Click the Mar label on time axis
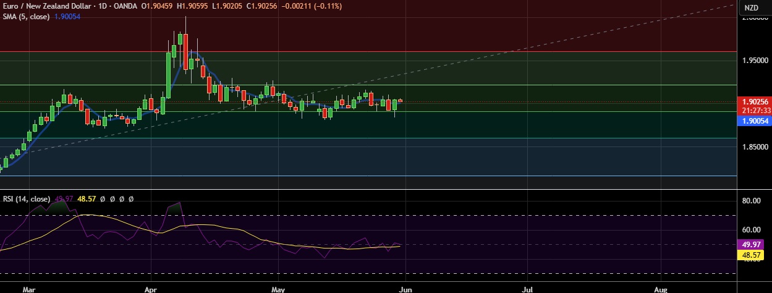 pos(29,289)
